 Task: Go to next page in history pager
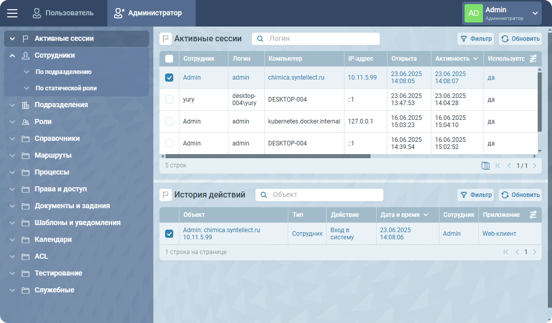(x=535, y=252)
